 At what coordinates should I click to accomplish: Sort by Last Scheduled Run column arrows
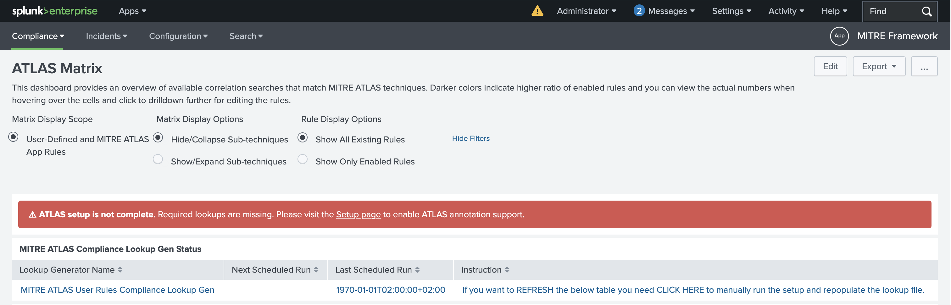click(x=417, y=270)
